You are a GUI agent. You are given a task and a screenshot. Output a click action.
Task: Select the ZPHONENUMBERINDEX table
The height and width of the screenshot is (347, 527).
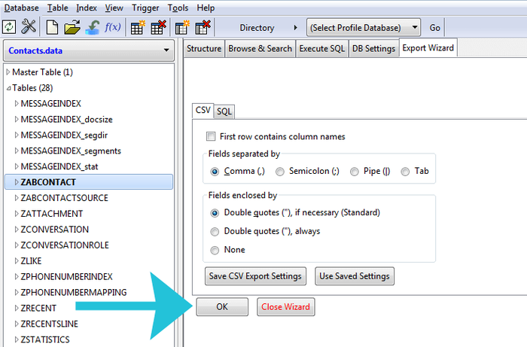pyautogui.click(x=66, y=276)
